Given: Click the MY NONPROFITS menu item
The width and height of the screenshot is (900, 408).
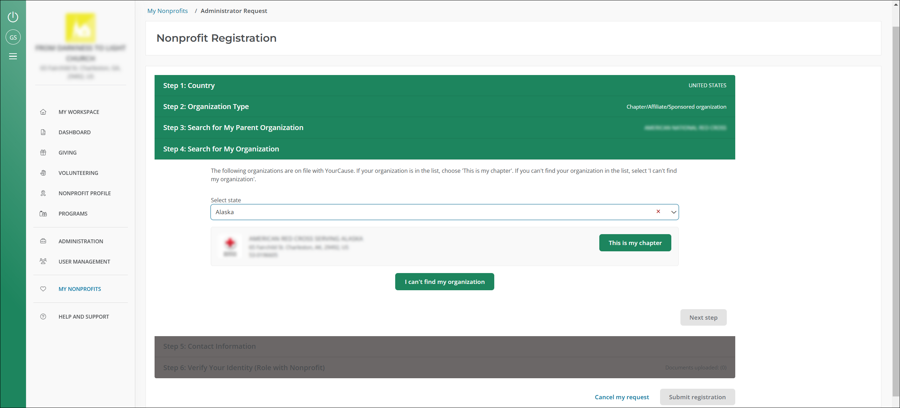Looking at the screenshot, I should click(80, 288).
